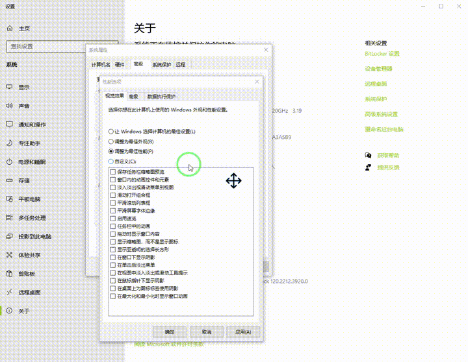Click the 获取帮助 help icon

coord(369,156)
